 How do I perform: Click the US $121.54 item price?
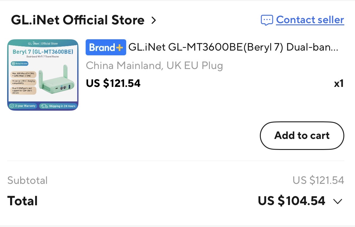(x=113, y=83)
